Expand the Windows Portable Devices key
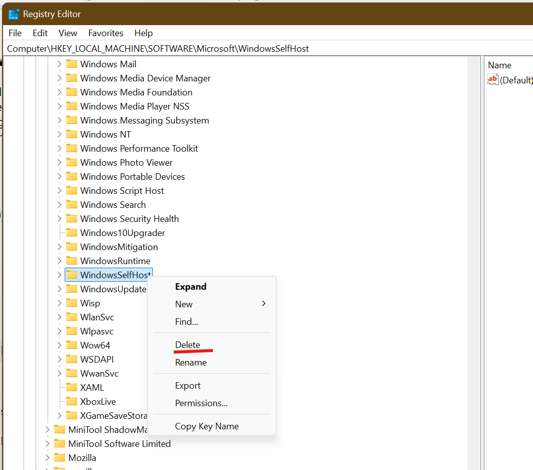533x470 pixels. coord(60,177)
